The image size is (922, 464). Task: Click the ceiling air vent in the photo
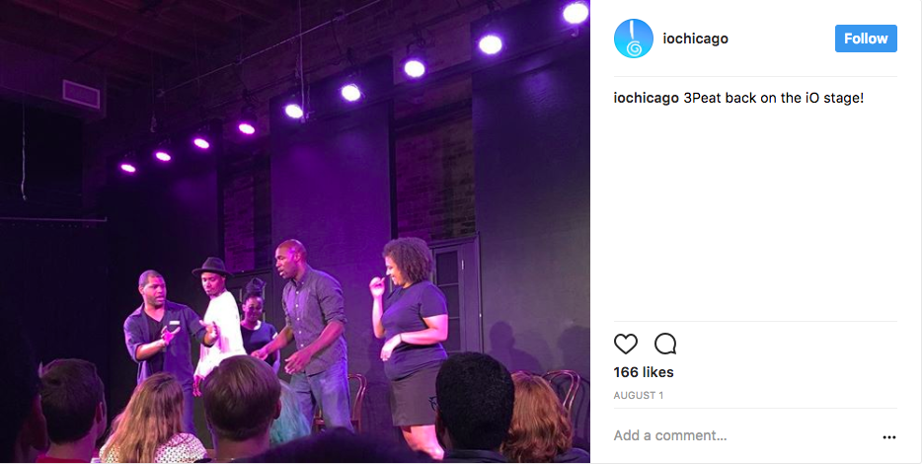pos(81,94)
